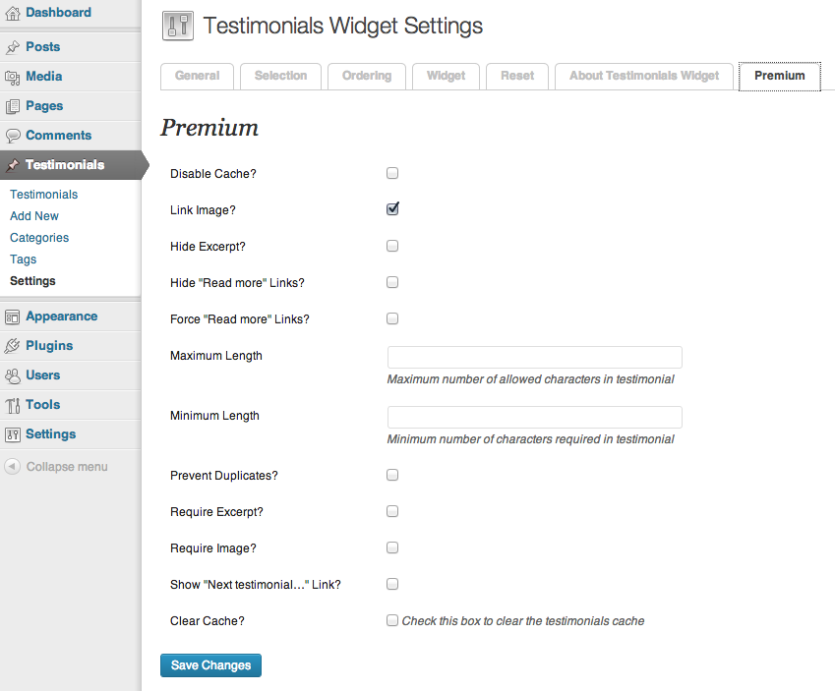Viewport: 835px width, 691px height.
Task: Uncheck the Link Image checkbox
Action: (x=392, y=208)
